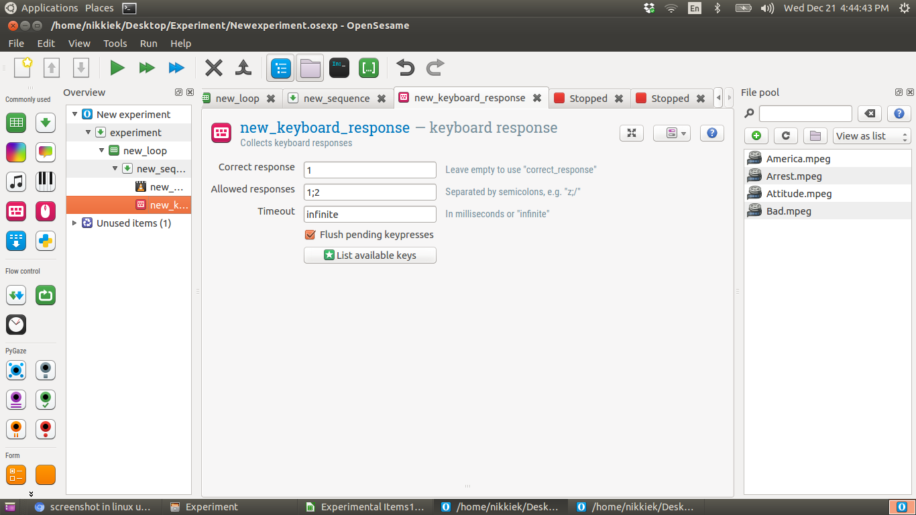Select the keyboard response toolbox item
This screenshot has height=515, width=916.
pos(16,211)
